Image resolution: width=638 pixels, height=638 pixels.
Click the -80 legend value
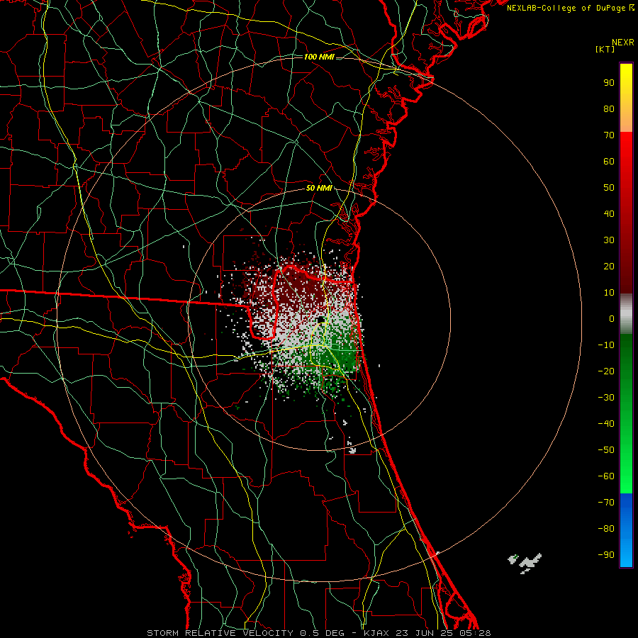pos(606,529)
